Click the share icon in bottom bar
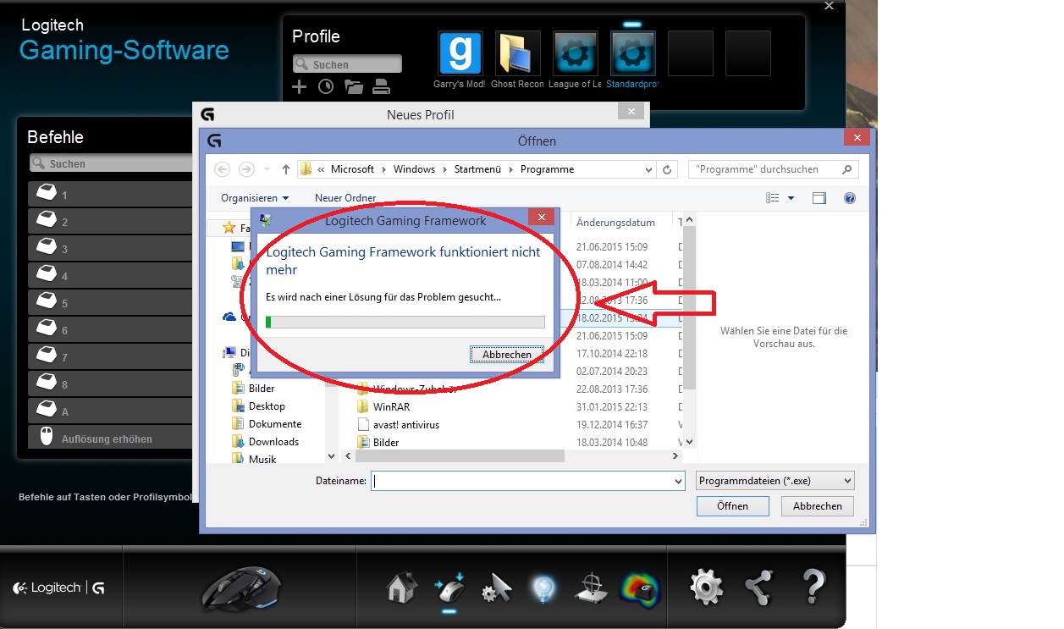1064x629 pixels. [758, 586]
